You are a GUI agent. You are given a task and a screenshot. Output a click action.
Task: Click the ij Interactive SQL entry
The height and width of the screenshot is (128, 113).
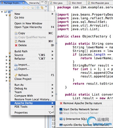pos(84,119)
